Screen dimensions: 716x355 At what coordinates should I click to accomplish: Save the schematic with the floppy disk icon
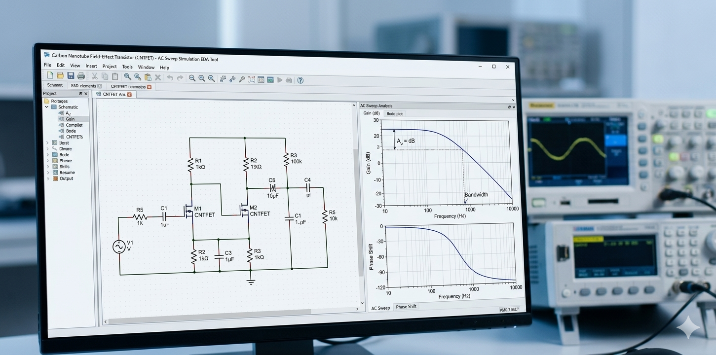coord(71,76)
